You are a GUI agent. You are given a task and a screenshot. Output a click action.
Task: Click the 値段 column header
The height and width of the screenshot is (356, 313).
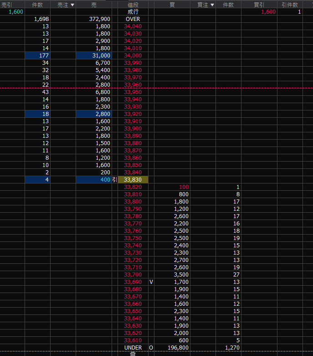(133, 5)
